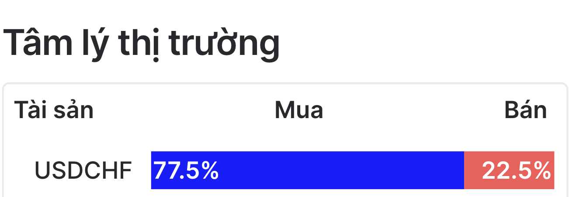Viewport: 569px width, 197px height.
Task: Click empty header space between "Tài sản" and "Mua"
Action: coord(184,110)
